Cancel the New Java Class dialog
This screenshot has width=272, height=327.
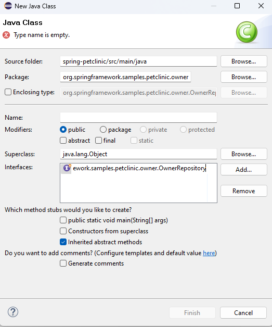(x=243, y=312)
